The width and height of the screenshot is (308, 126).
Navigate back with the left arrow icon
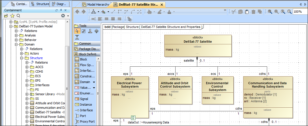(x=77, y=12)
